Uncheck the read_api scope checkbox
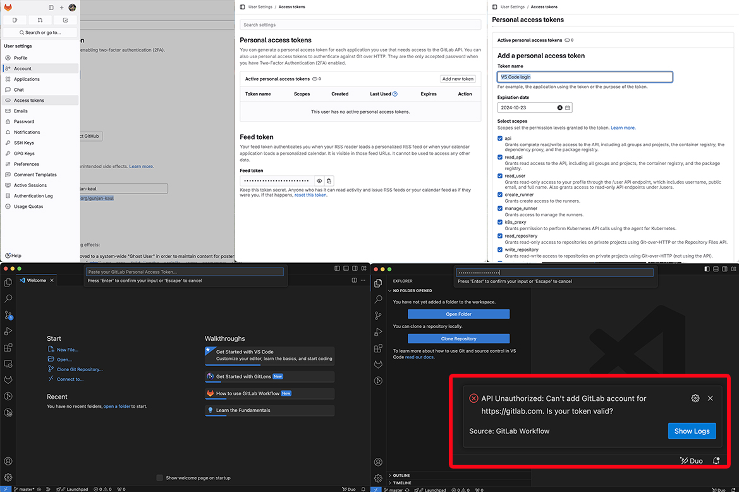Viewport: 739px width, 492px height. (500, 157)
